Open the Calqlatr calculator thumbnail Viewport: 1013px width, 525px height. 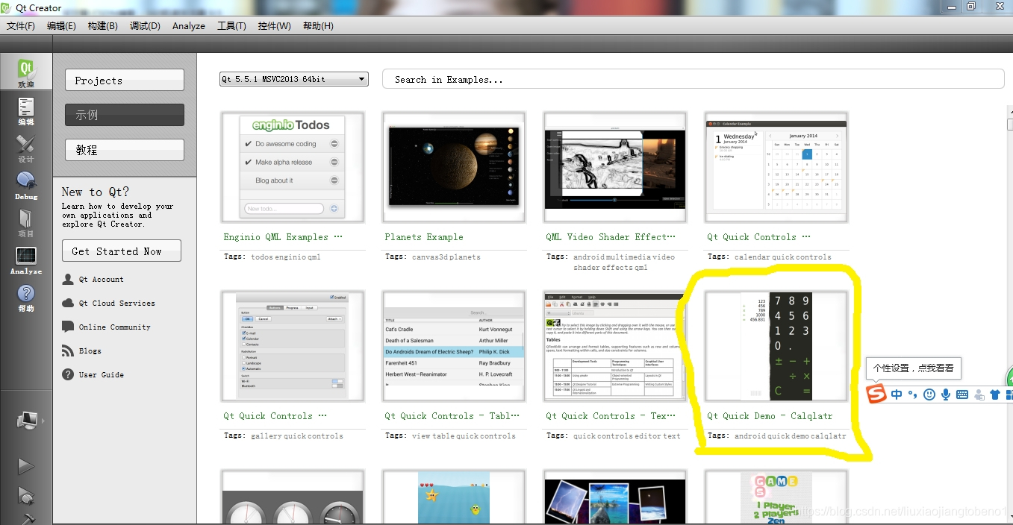click(x=776, y=346)
